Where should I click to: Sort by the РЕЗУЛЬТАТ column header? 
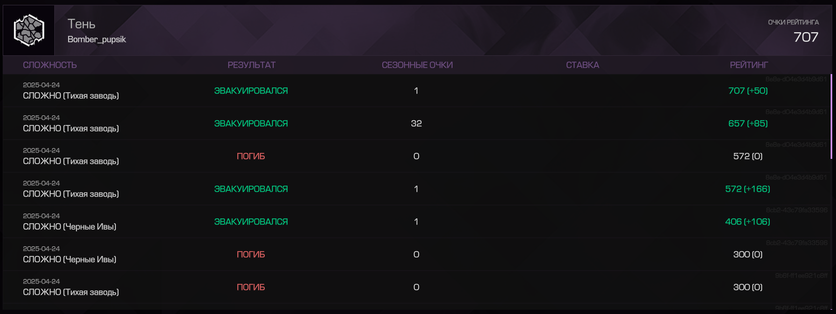(251, 65)
